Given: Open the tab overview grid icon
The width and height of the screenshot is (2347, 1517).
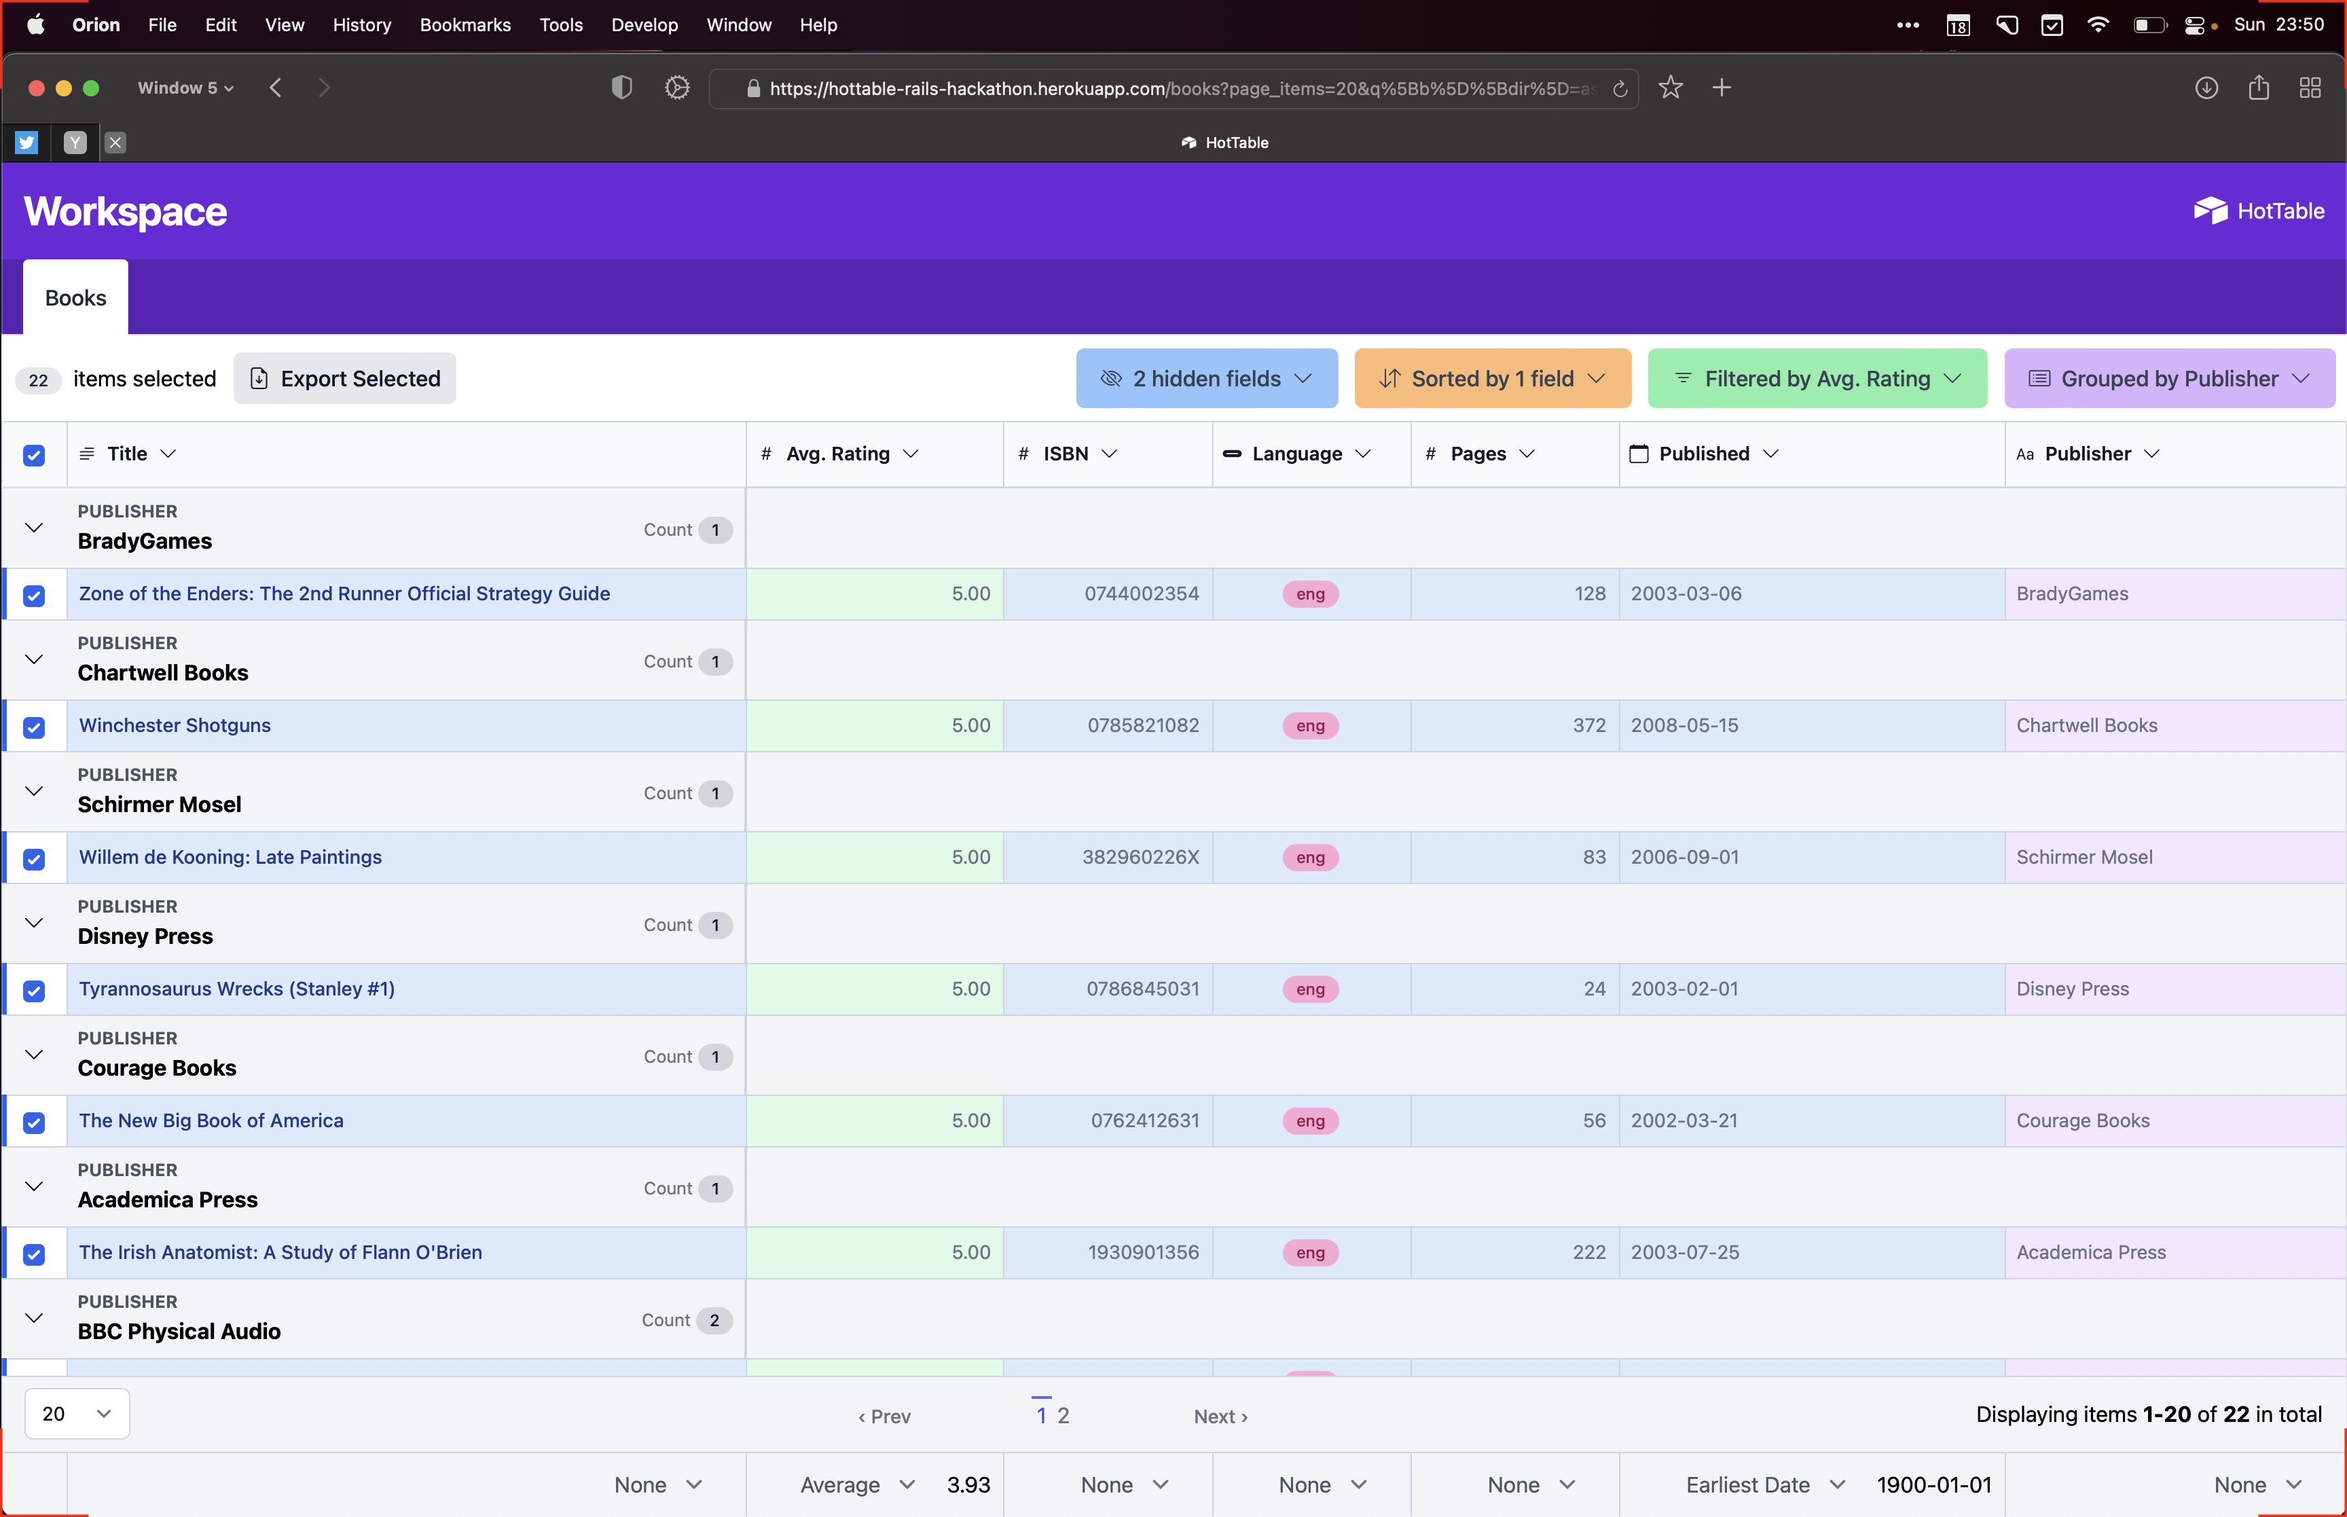Looking at the screenshot, I should tap(2310, 88).
